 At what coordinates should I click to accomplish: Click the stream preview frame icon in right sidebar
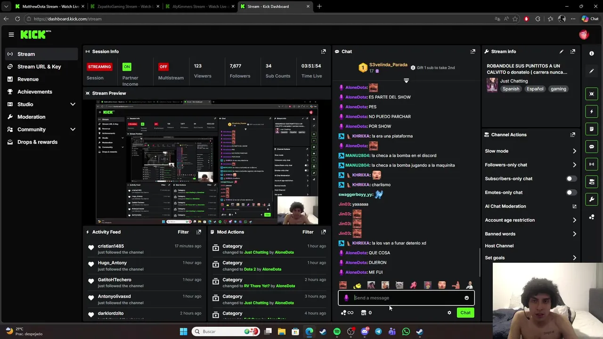pyautogui.click(x=592, y=94)
